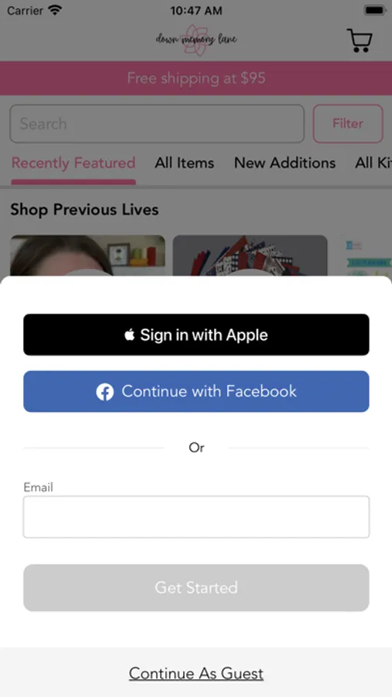Click the Get Started button

(x=196, y=588)
